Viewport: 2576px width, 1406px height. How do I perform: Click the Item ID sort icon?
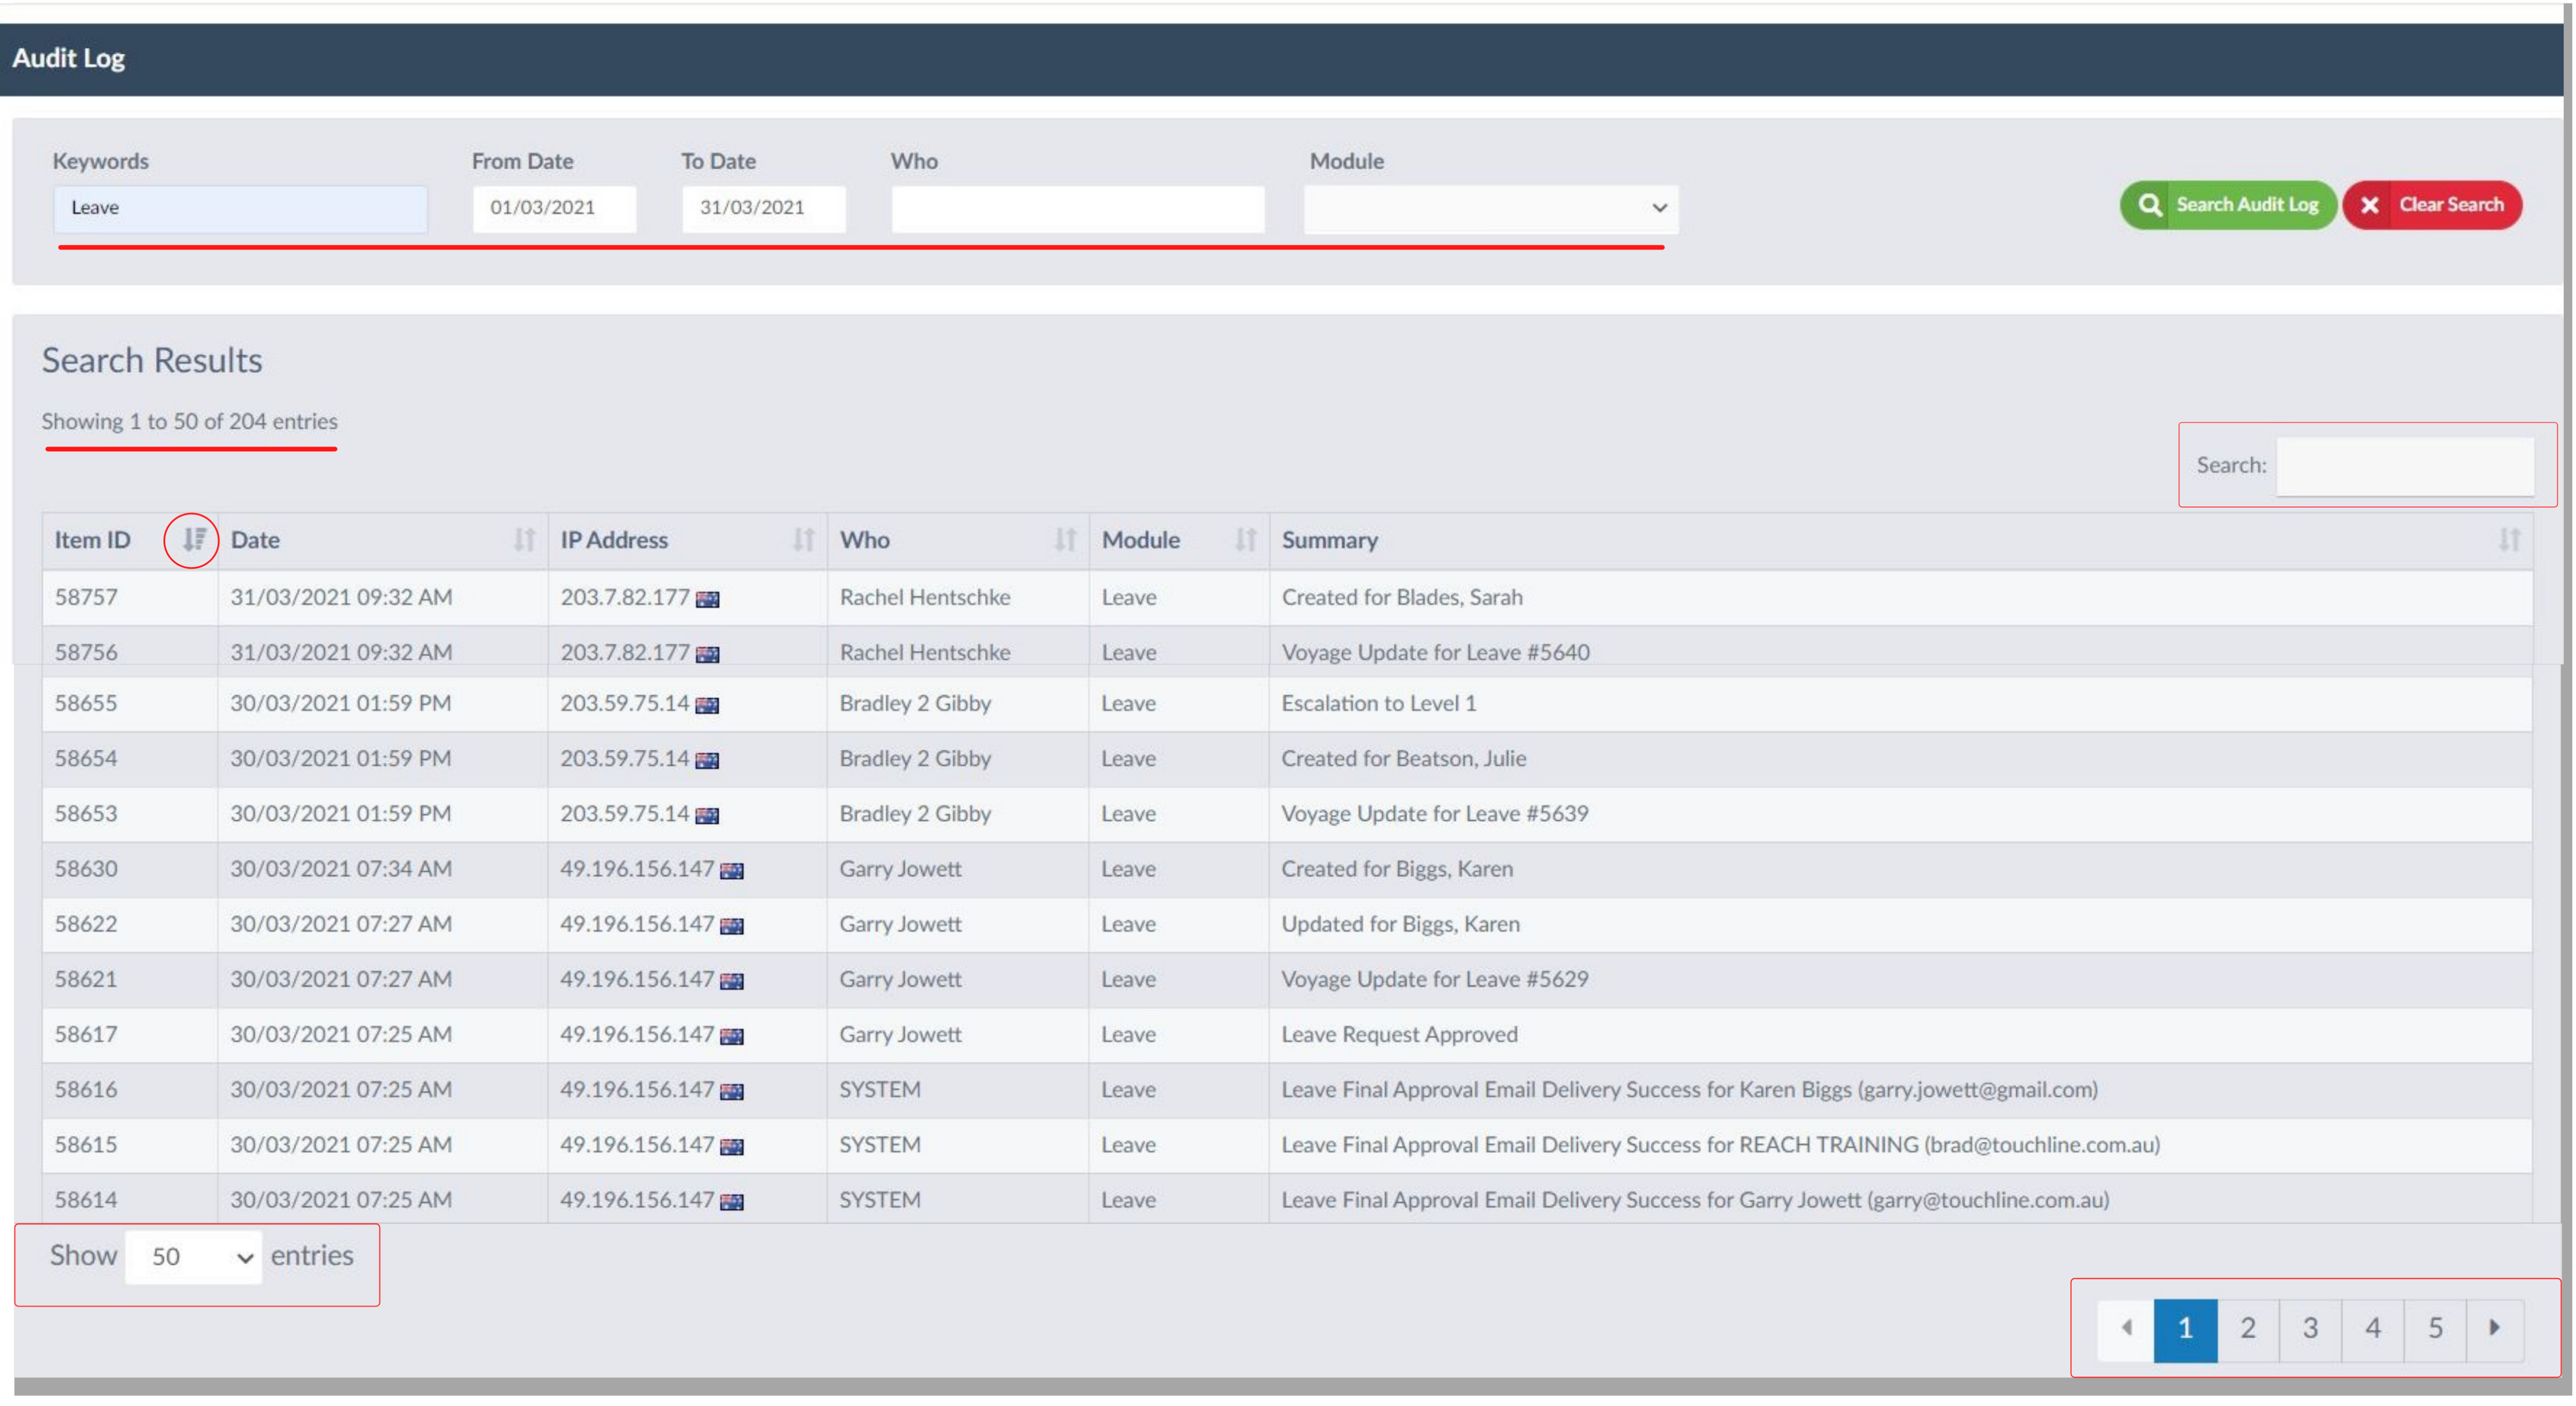click(193, 540)
